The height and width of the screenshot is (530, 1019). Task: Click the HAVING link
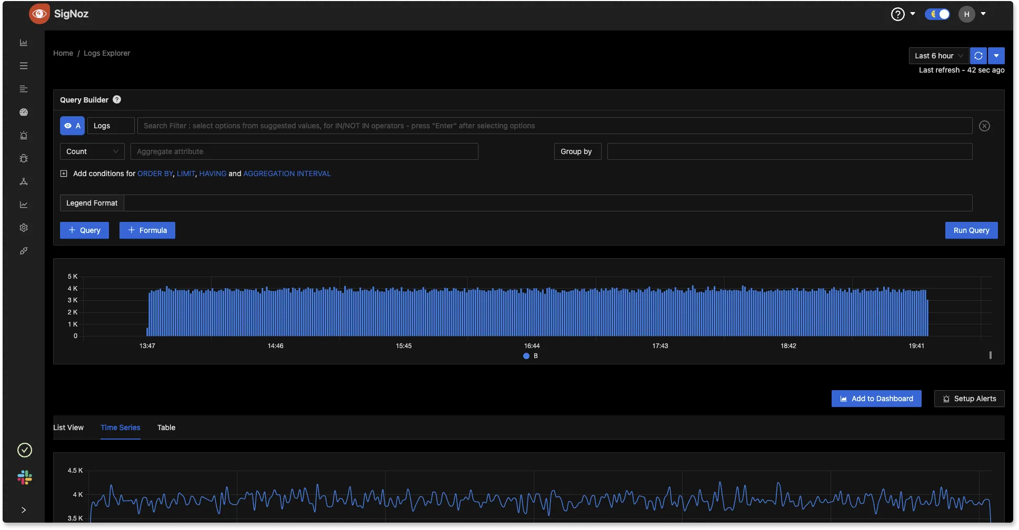coord(213,174)
